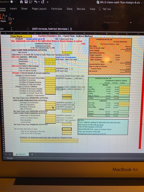This screenshot has height=192, width=144.
Task: Click Cost of Goods Sold in Income Statement
Action: coord(97,48)
